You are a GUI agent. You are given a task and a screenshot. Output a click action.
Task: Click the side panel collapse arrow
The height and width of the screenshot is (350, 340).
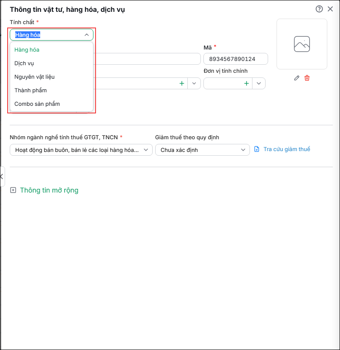pos(2,176)
